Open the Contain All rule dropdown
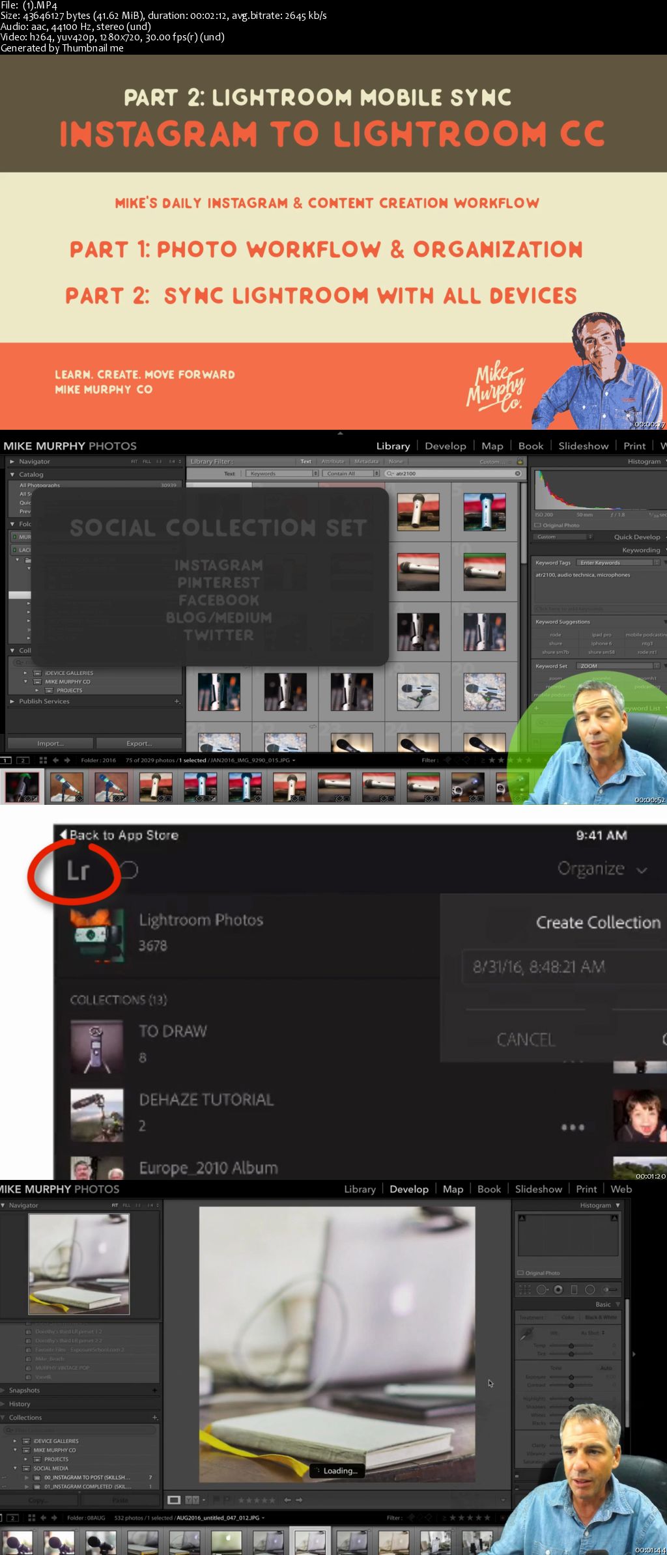667x1555 pixels. pos(350,473)
